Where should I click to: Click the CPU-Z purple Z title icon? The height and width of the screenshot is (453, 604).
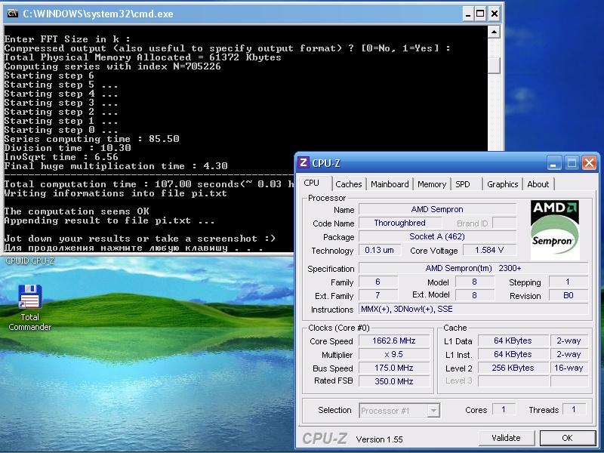click(x=304, y=162)
